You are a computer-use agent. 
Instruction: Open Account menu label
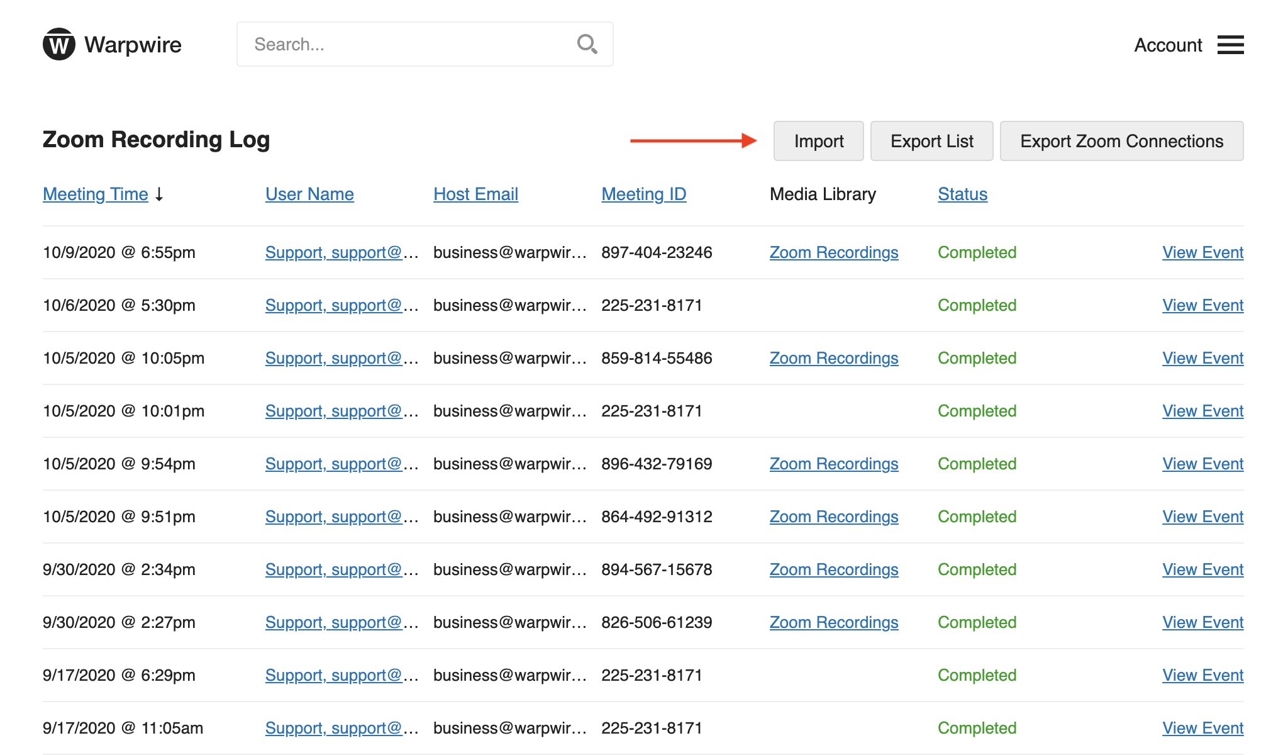coord(1168,45)
